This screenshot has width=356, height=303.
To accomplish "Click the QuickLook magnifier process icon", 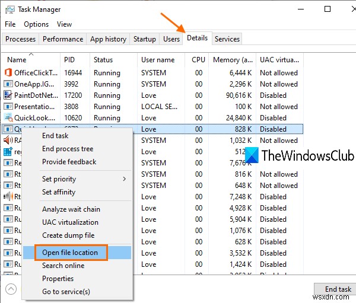I will point(8,117).
